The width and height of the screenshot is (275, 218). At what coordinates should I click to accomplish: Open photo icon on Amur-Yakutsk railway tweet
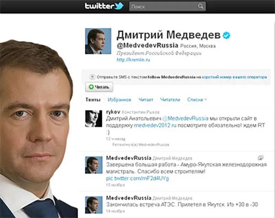tap(261, 157)
